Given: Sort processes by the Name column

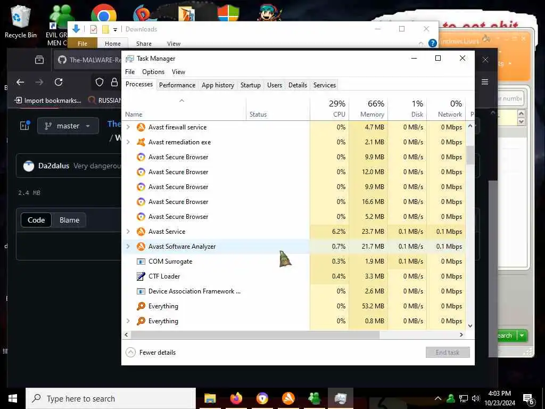Looking at the screenshot, I should (185, 109).
